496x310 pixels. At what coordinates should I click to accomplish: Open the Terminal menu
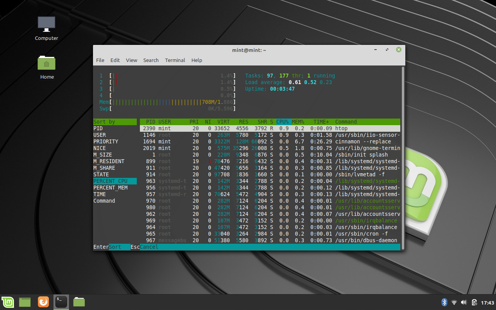coord(175,60)
